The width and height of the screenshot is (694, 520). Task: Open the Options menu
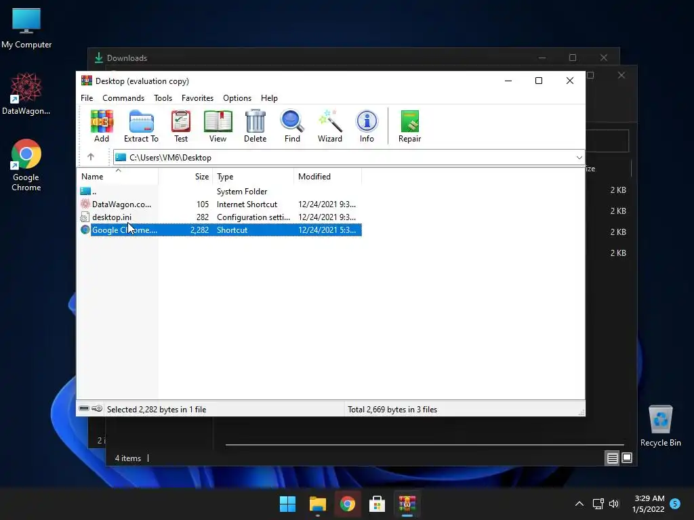pyautogui.click(x=237, y=98)
